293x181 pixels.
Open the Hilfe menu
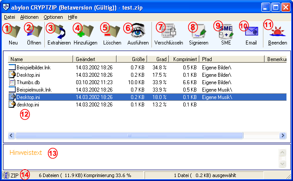[x=73, y=17]
